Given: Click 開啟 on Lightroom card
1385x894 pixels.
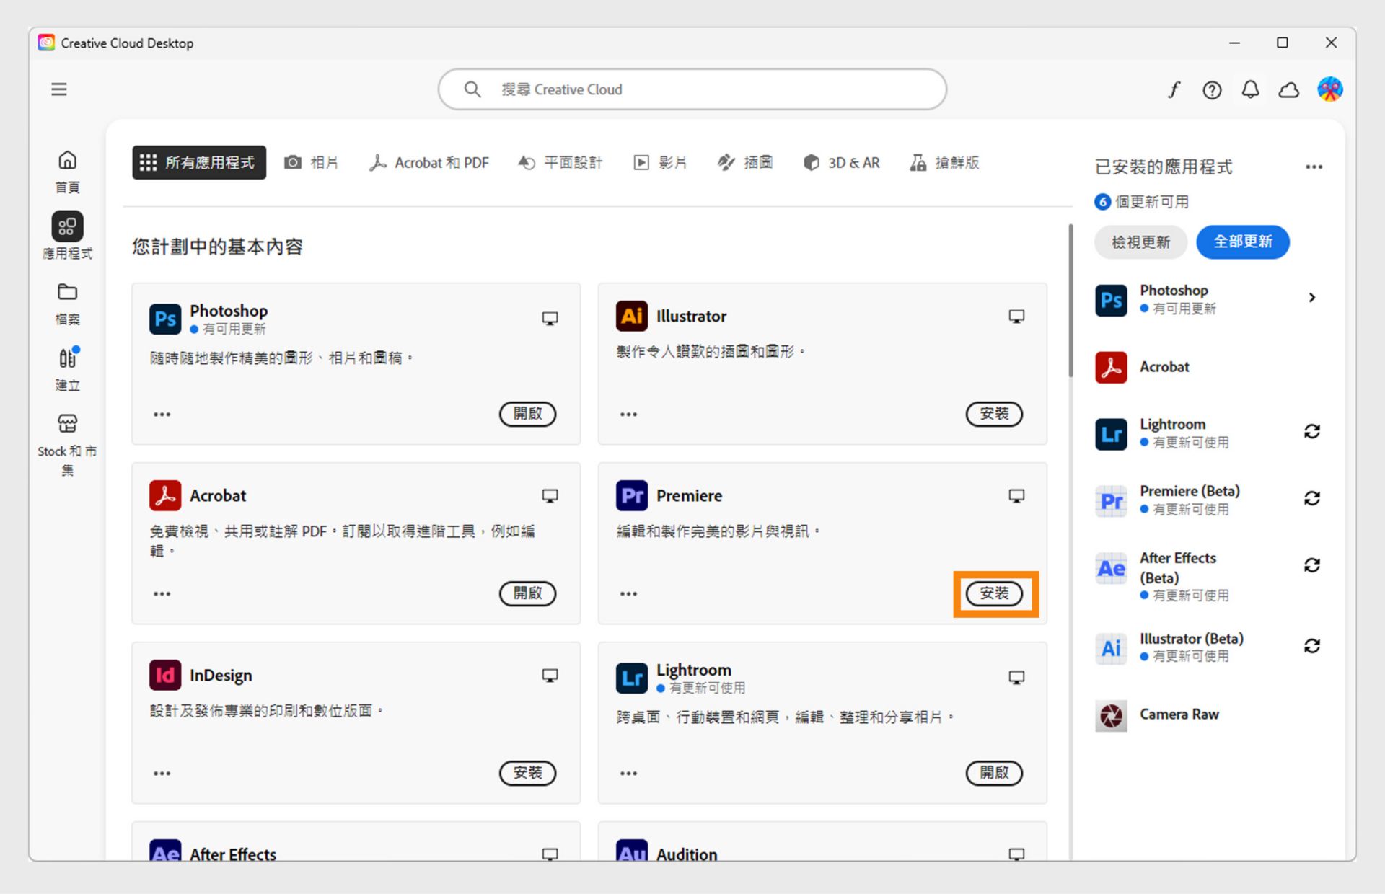Looking at the screenshot, I should point(994,773).
